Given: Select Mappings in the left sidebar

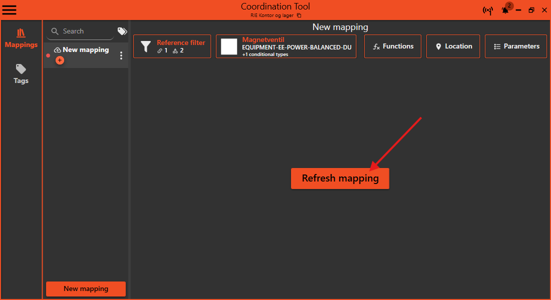Looking at the screenshot, I should pyautogui.click(x=21, y=37).
